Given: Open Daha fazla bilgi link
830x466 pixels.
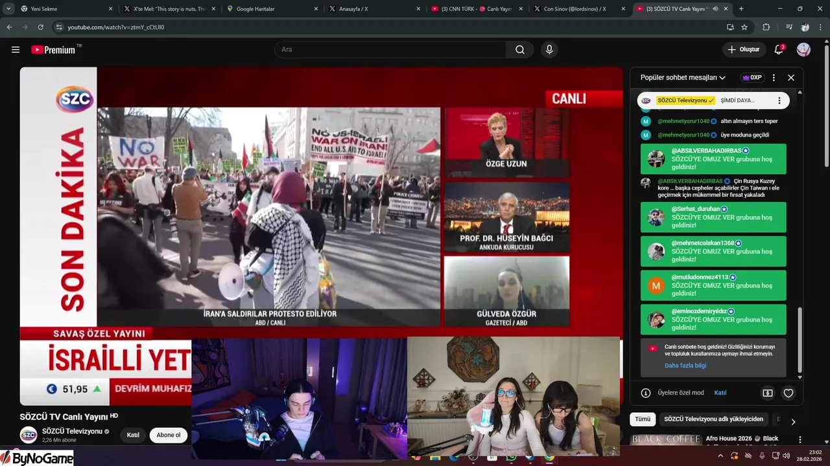Looking at the screenshot, I should coord(685,366).
